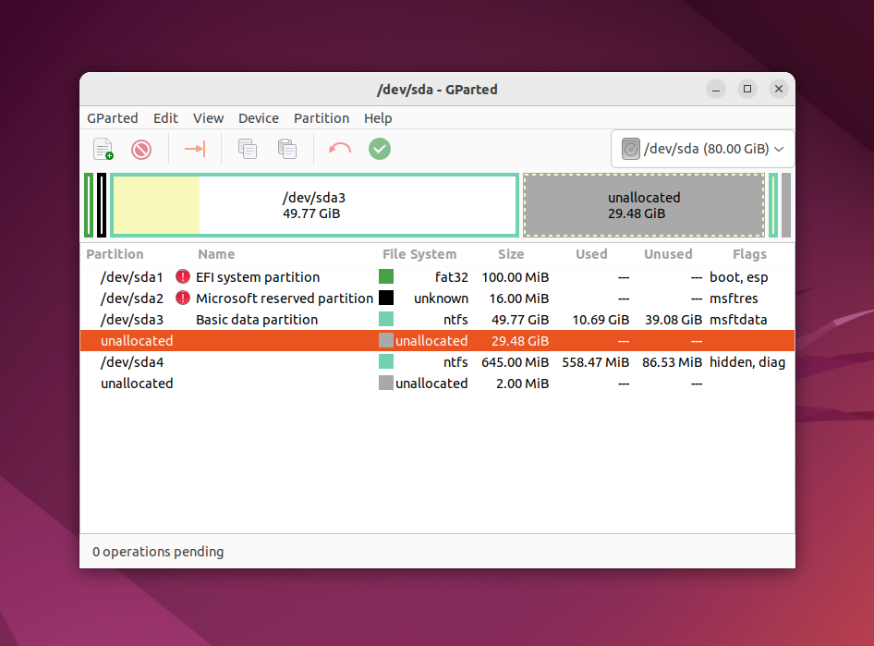Click the Undo last operation icon

(339, 149)
